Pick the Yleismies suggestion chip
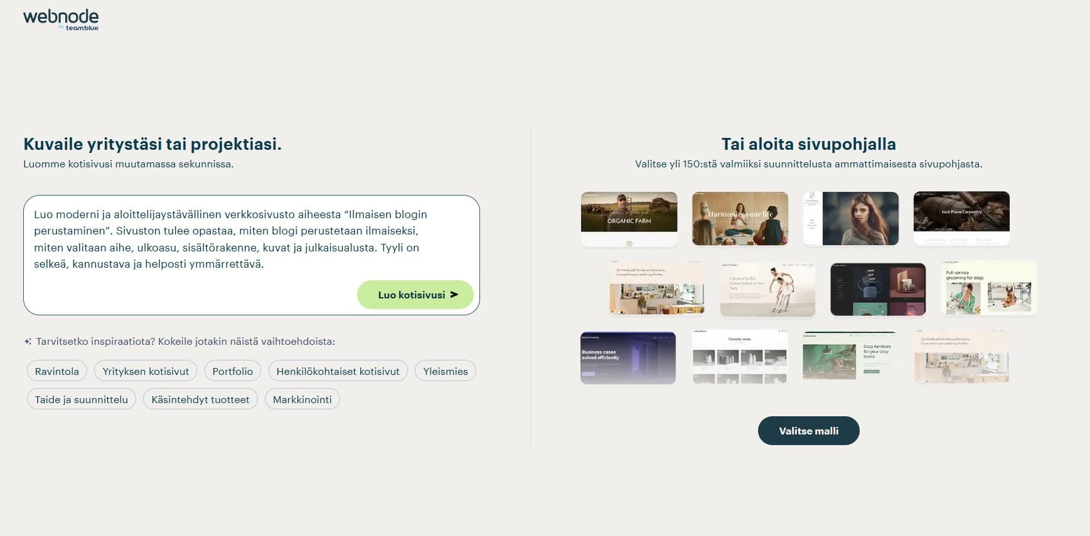The height and width of the screenshot is (536, 1090). (446, 371)
